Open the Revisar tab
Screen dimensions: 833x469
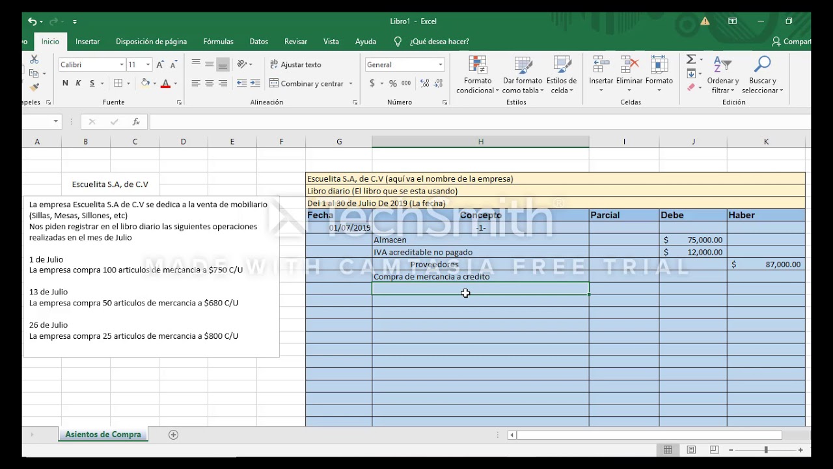pyautogui.click(x=295, y=41)
